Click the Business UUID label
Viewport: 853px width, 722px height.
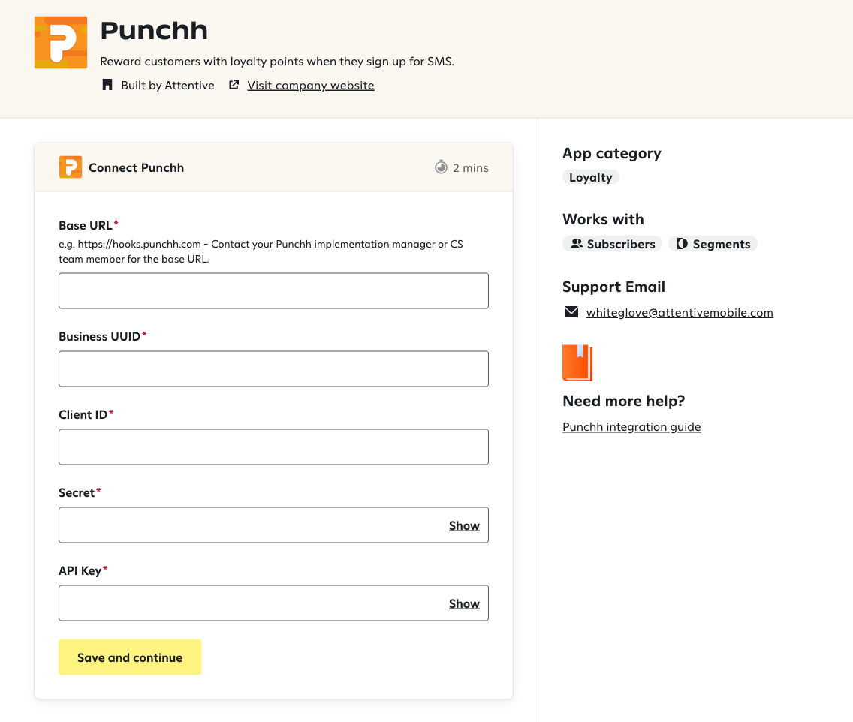coord(100,336)
